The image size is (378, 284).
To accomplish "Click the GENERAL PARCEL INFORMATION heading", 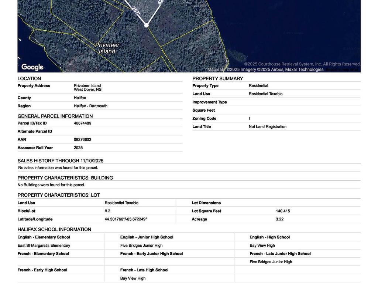I will pyautogui.click(x=55, y=116).
